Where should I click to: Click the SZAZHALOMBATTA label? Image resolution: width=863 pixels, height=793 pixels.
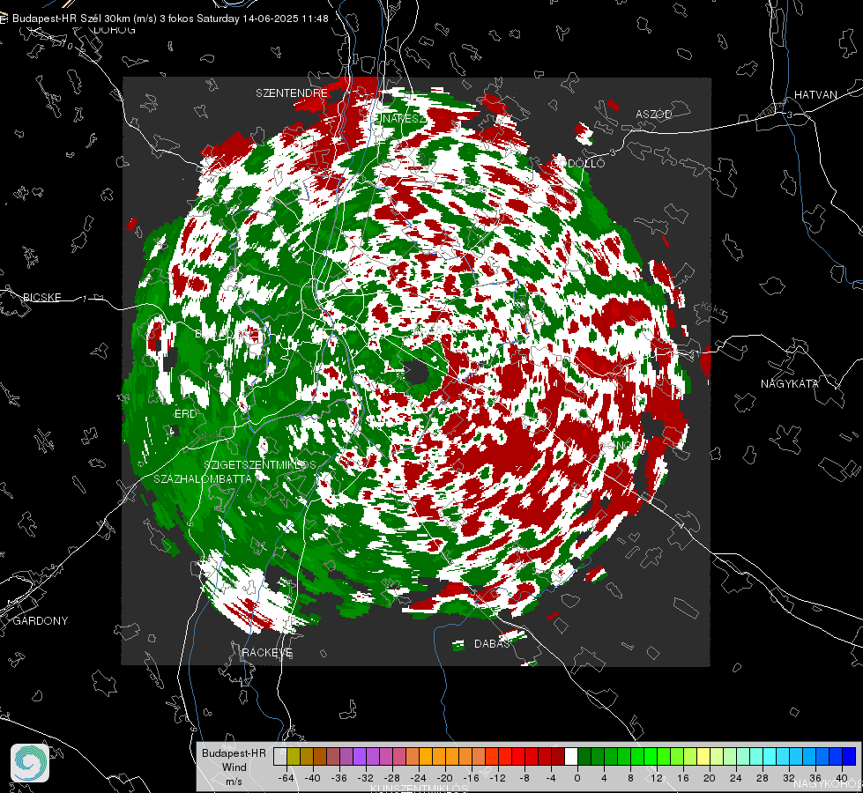tap(203, 478)
